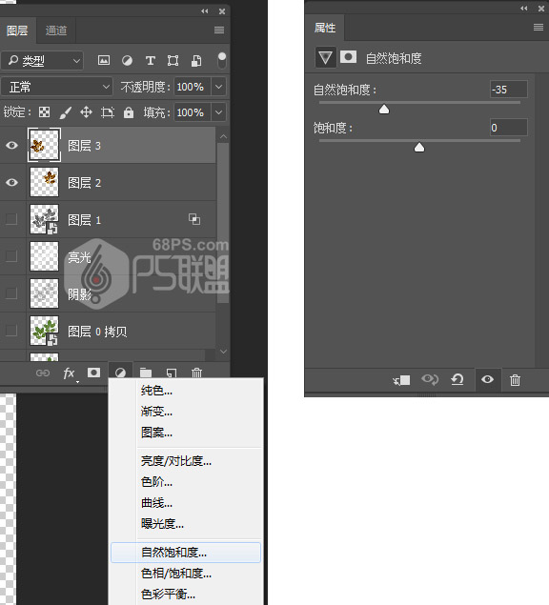The width and height of the screenshot is (549, 605).
Task: Click the layer 1 blending options badge
Action: (x=194, y=219)
